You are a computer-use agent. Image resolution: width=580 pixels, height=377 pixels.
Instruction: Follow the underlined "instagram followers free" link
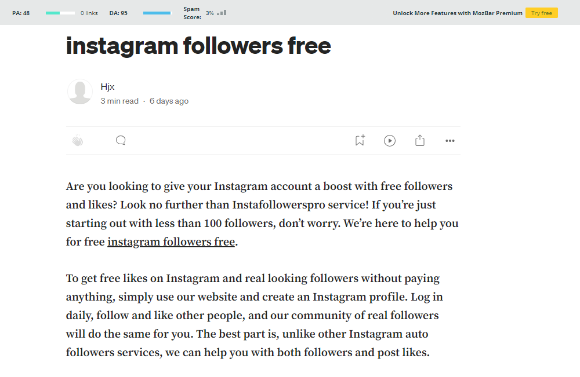[x=171, y=241]
